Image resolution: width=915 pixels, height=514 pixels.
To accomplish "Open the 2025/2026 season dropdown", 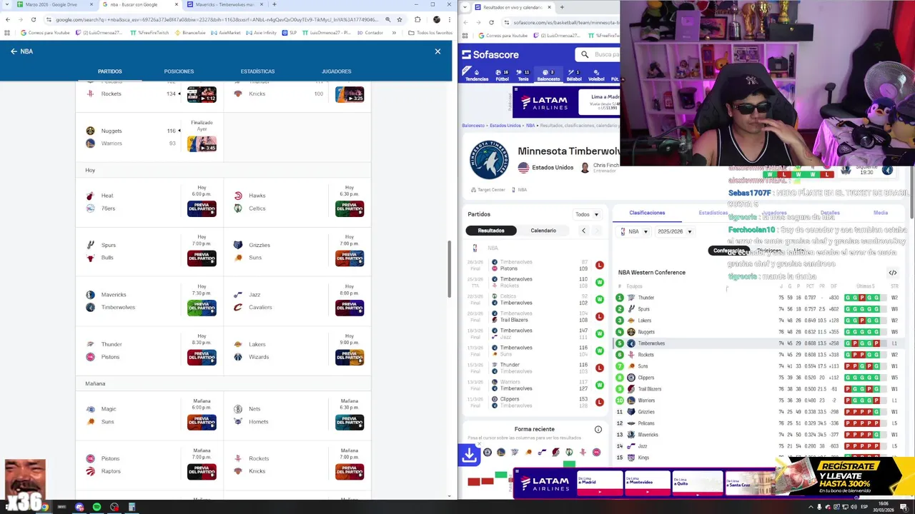I will (674, 232).
